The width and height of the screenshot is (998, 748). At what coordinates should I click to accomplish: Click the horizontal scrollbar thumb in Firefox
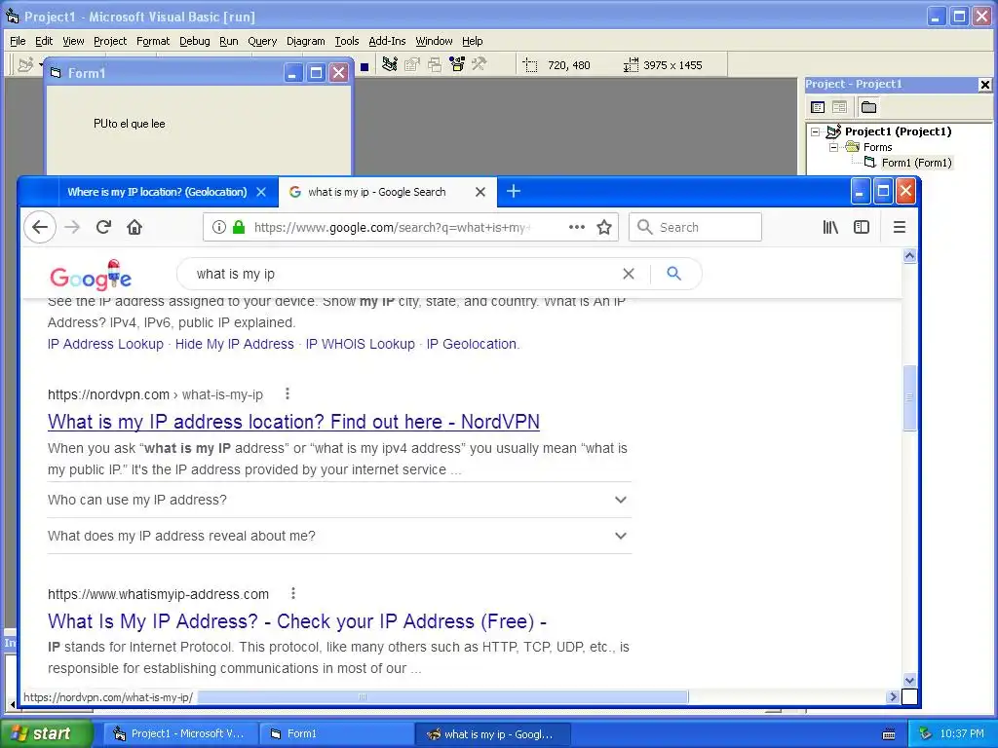[x=443, y=696]
